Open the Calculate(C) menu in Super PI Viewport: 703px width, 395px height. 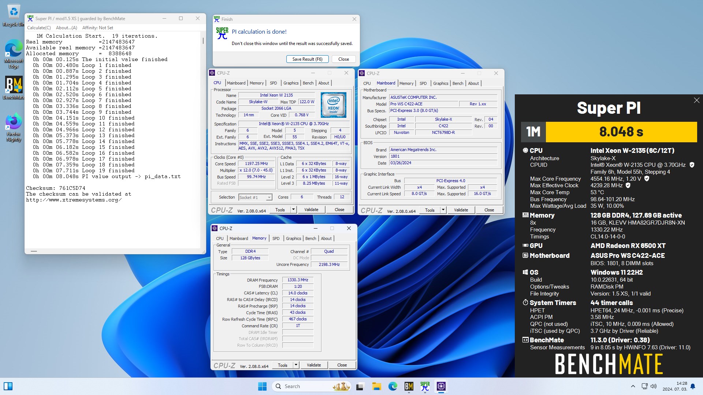tap(39, 28)
